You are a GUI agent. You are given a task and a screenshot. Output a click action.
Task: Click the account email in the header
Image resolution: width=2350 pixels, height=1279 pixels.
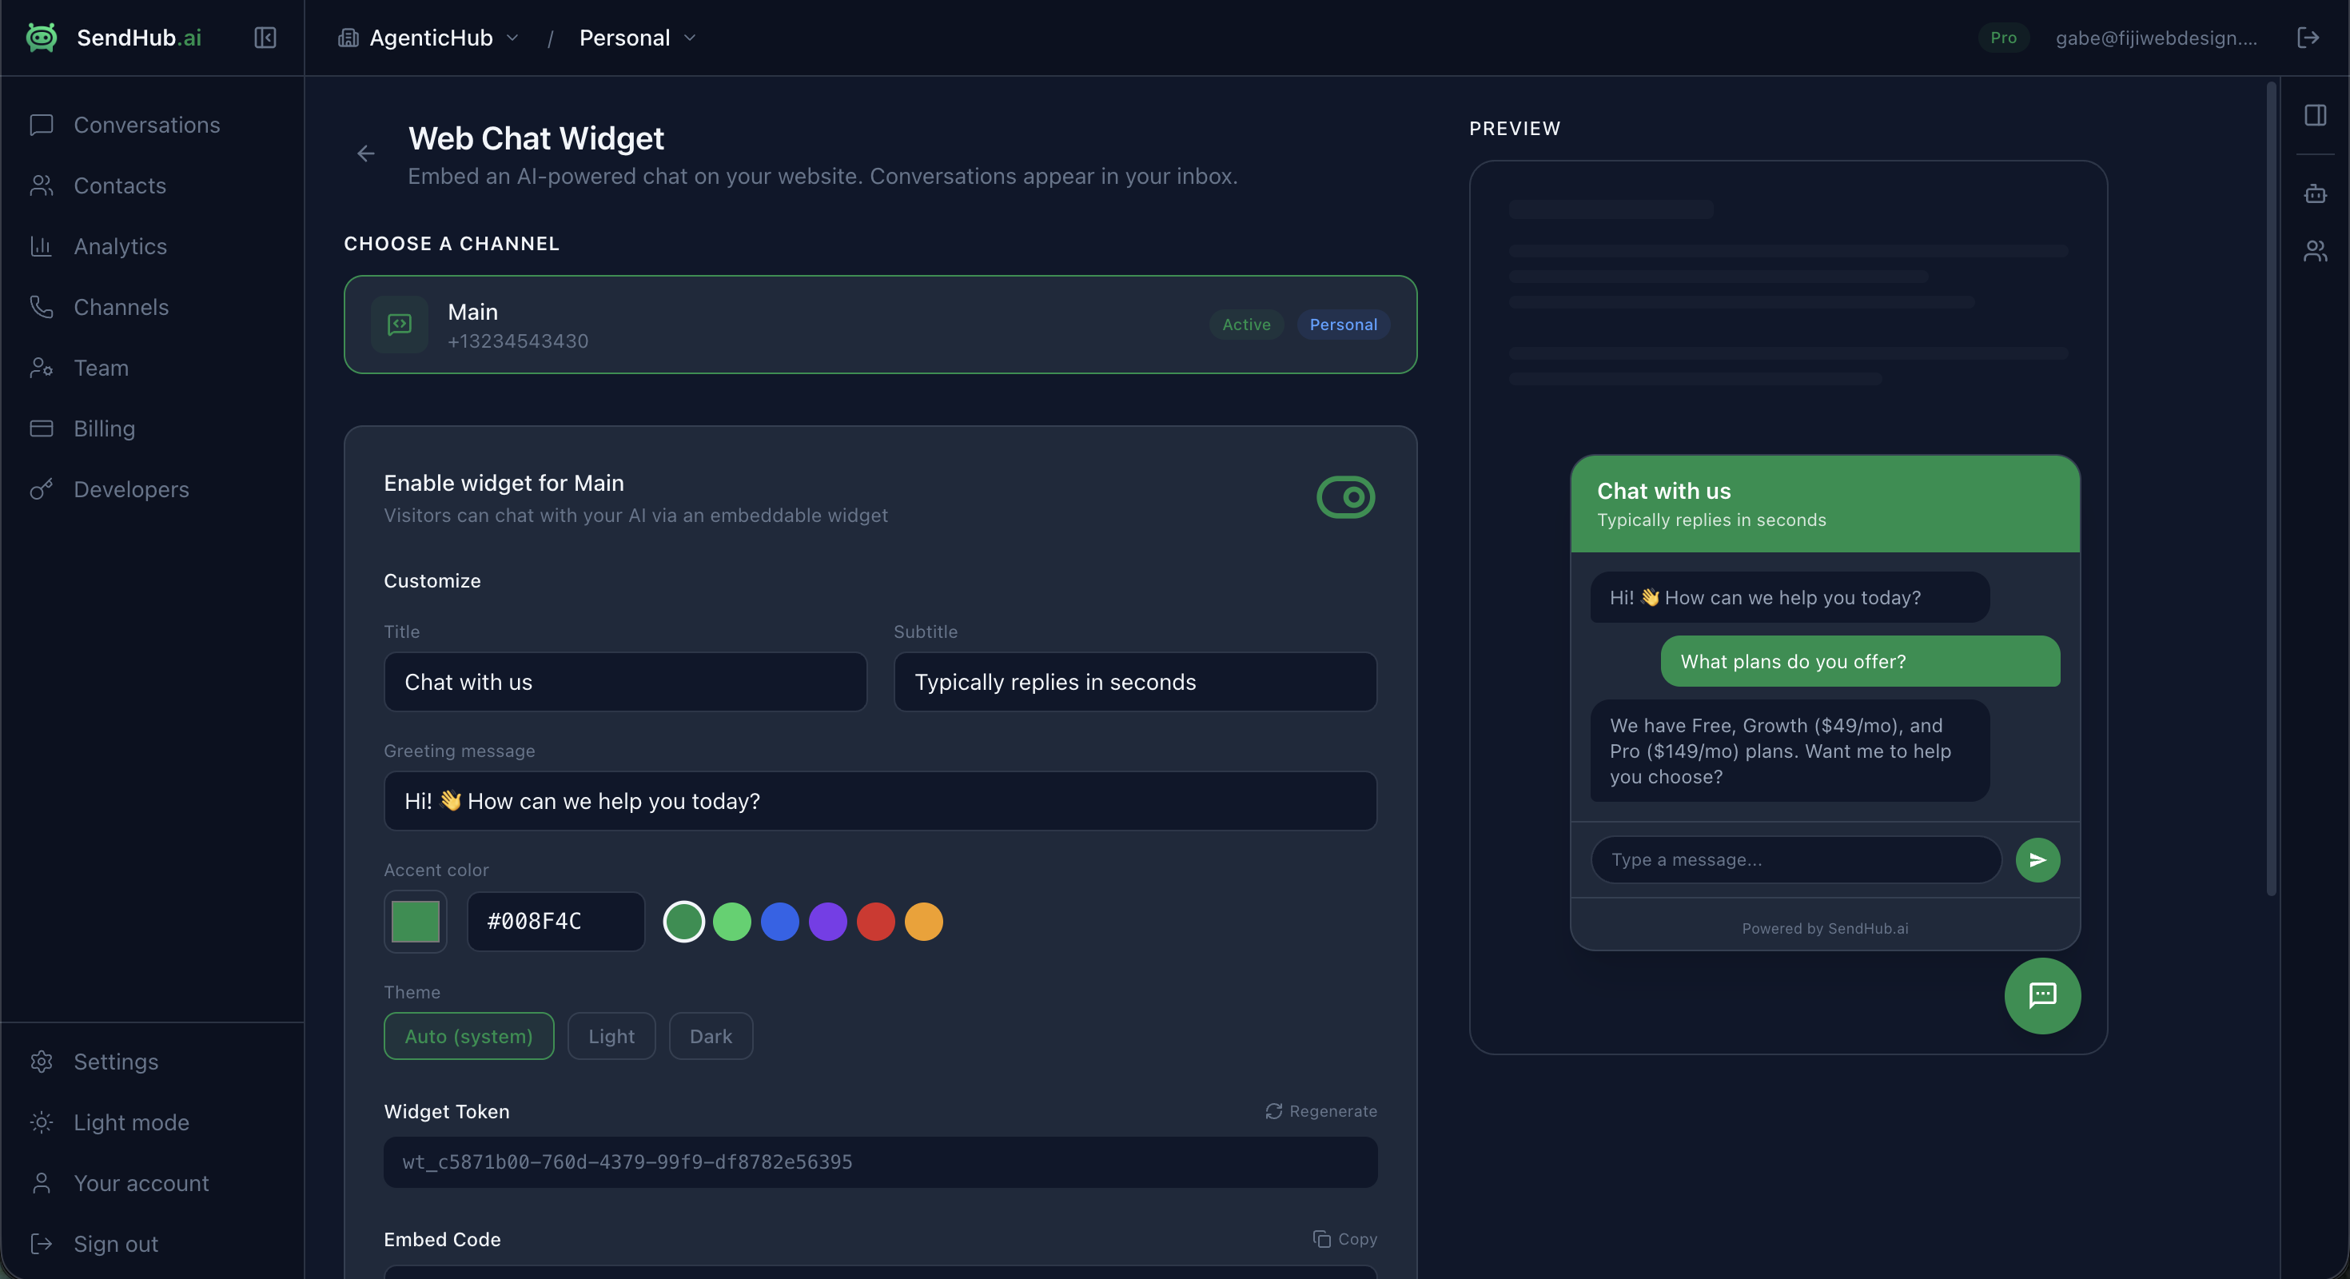[2157, 38]
